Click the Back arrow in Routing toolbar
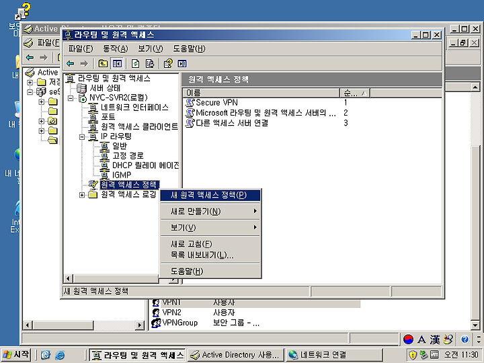 pyautogui.click(x=71, y=64)
